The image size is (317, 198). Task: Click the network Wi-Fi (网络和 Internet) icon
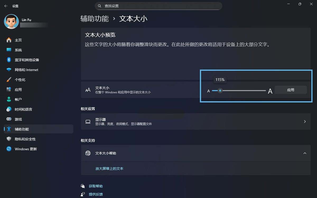pyautogui.click(x=9, y=70)
